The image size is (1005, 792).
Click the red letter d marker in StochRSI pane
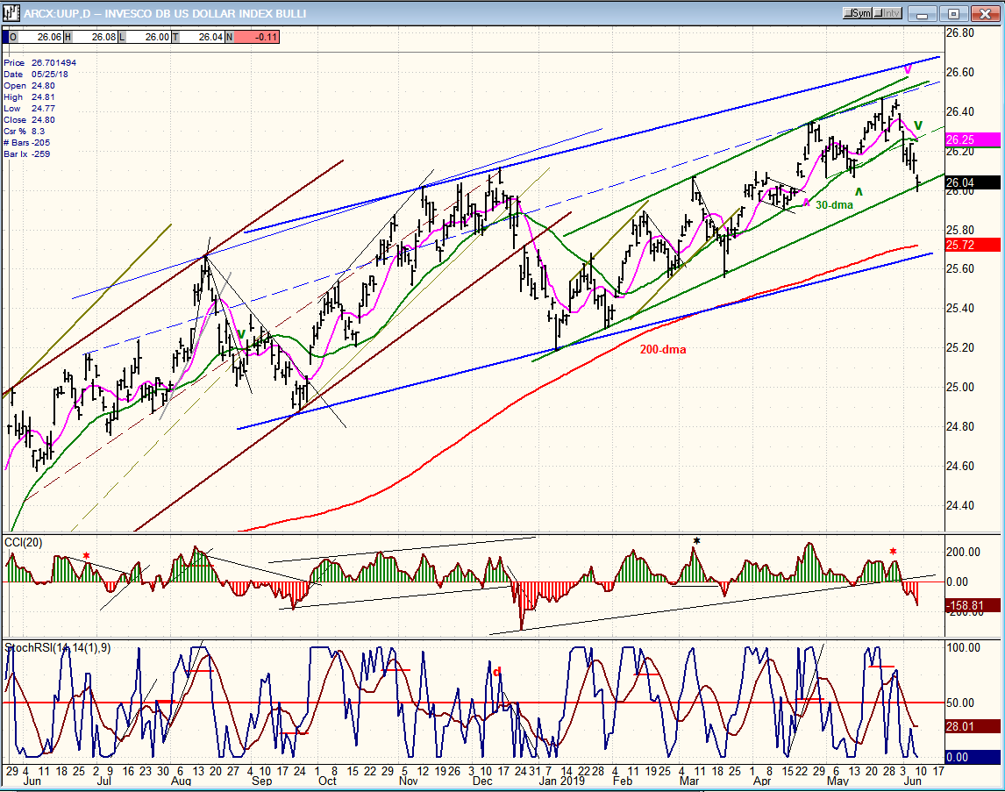pyautogui.click(x=496, y=672)
